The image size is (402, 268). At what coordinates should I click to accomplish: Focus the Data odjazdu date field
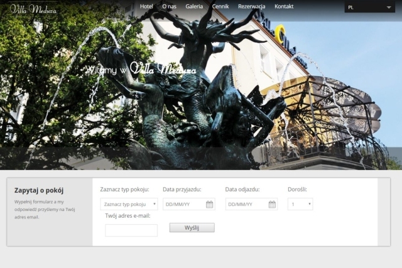(x=251, y=204)
